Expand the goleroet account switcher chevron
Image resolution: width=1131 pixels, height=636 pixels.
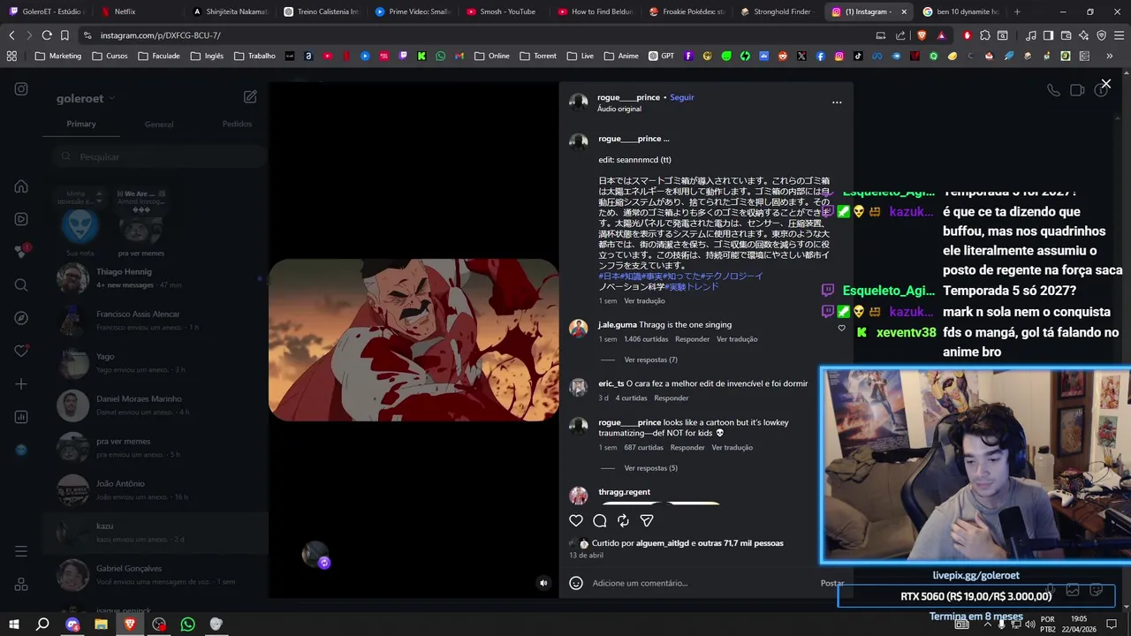112,99
